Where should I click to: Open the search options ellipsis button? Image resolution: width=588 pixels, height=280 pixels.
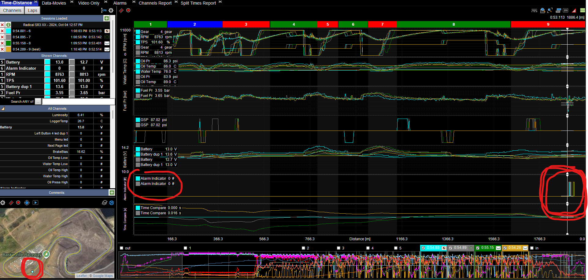(x=38, y=101)
